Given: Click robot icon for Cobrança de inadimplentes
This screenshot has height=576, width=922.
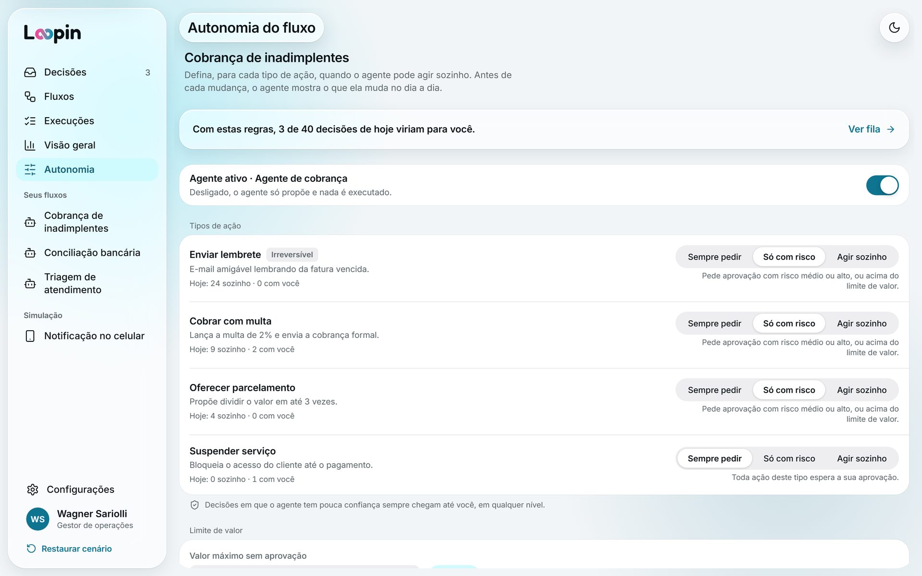Looking at the screenshot, I should (x=30, y=222).
